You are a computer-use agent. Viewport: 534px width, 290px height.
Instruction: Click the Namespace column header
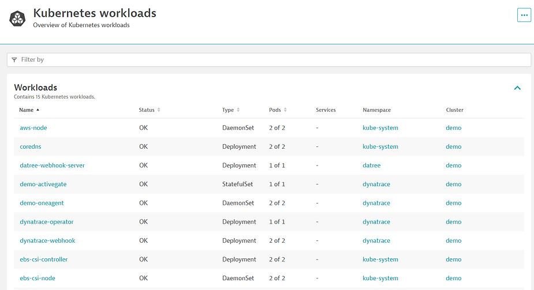376,110
